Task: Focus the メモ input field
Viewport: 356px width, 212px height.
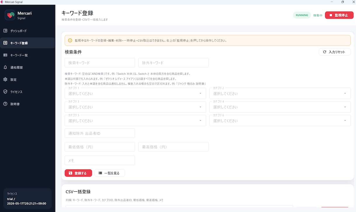Action: (x=100, y=160)
